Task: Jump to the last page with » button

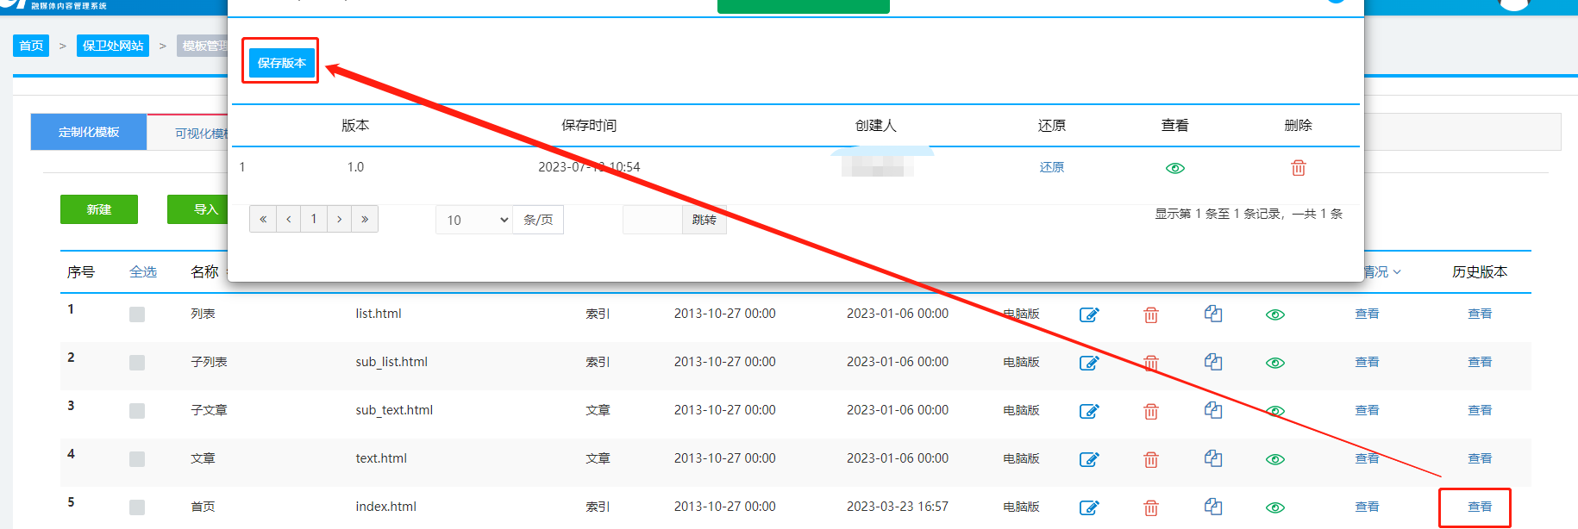Action: [365, 219]
